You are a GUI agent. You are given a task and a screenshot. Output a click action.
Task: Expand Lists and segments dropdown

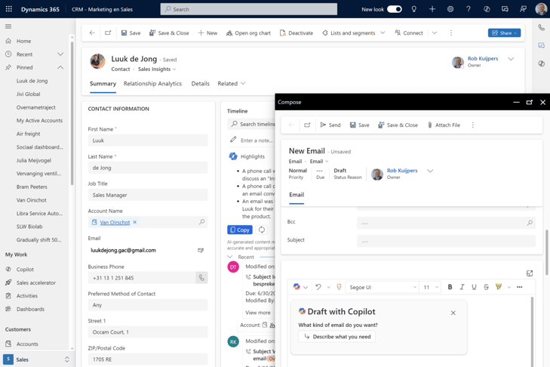pyautogui.click(x=383, y=32)
